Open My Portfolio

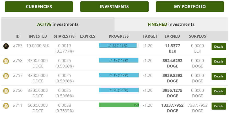click(x=190, y=7)
